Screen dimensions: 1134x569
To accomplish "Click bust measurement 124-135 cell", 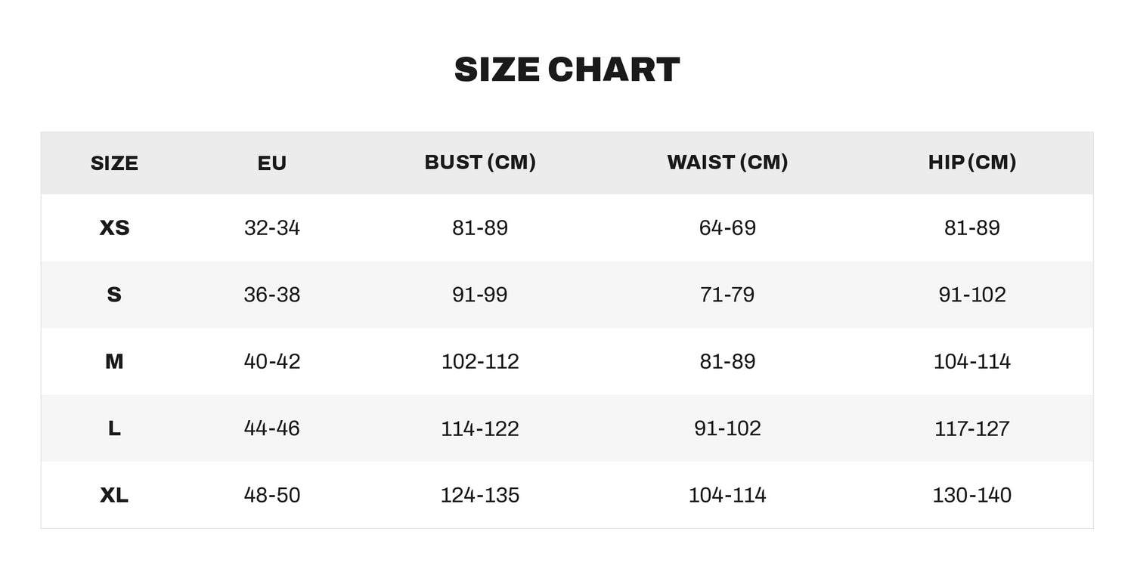I will [x=480, y=495].
